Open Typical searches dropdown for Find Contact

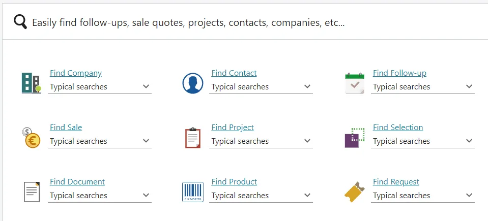coord(261,87)
